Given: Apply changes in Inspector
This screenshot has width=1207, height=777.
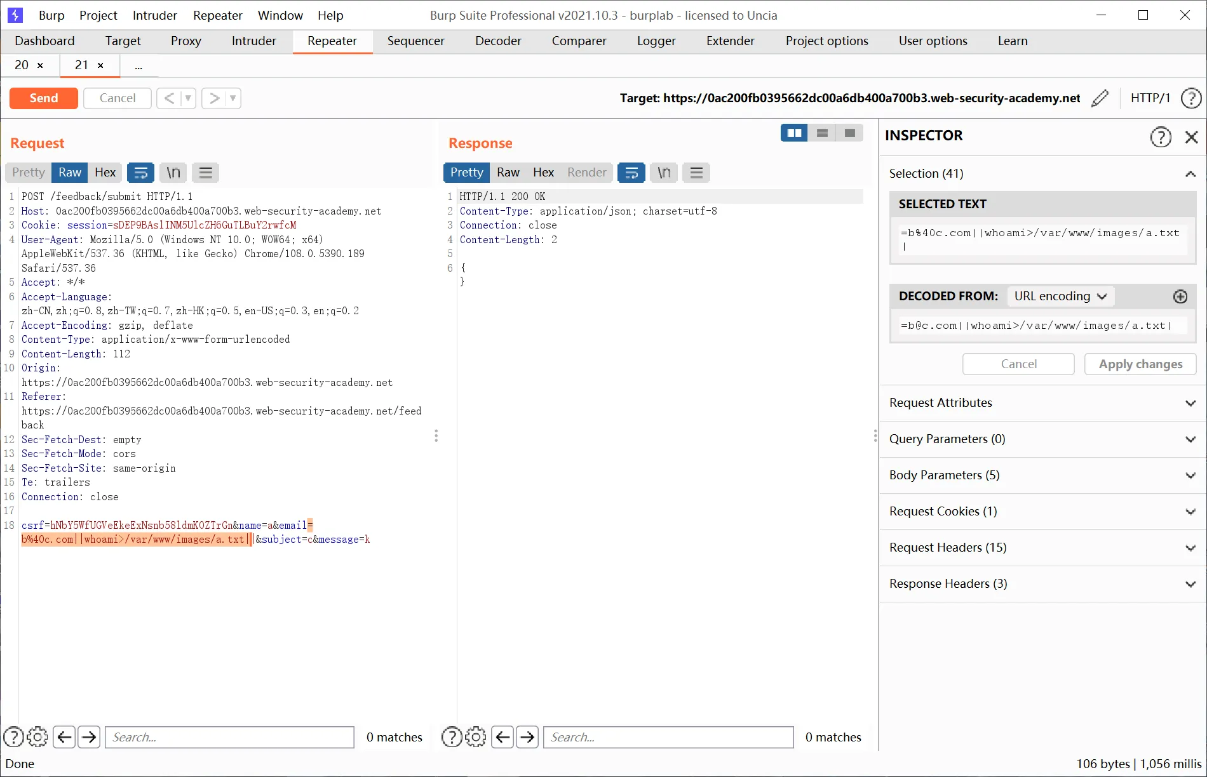Looking at the screenshot, I should [x=1140, y=364].
